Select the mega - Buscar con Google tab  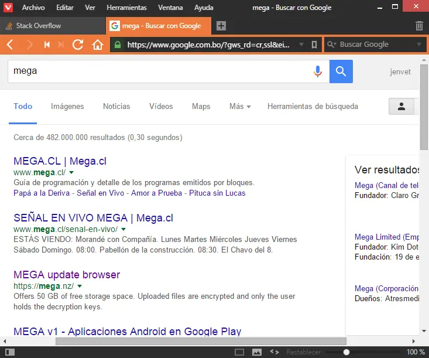[x=159, y=26]
